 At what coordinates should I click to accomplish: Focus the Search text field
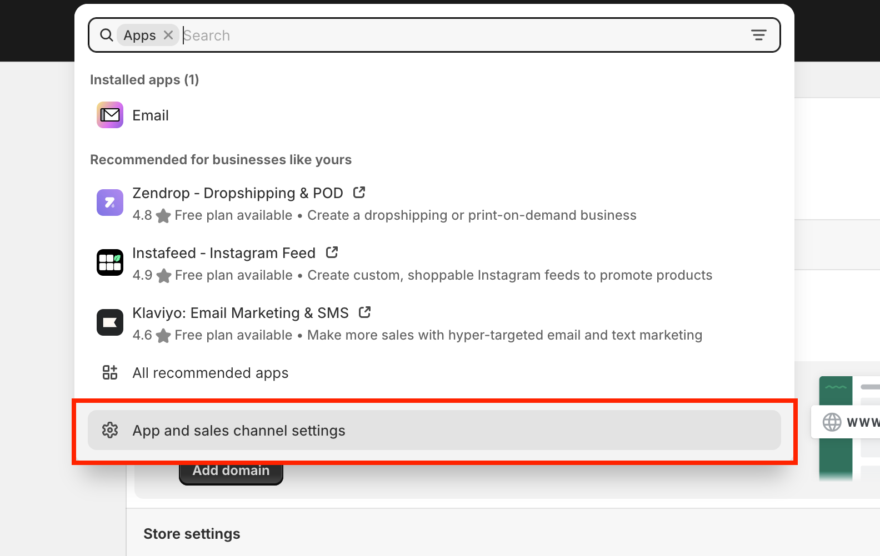tap(464, 35)
